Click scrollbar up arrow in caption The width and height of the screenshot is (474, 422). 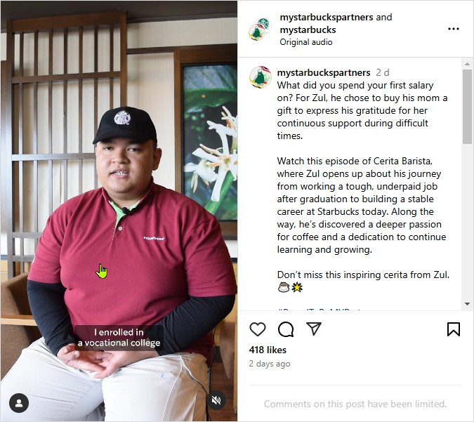click(468, 64)
